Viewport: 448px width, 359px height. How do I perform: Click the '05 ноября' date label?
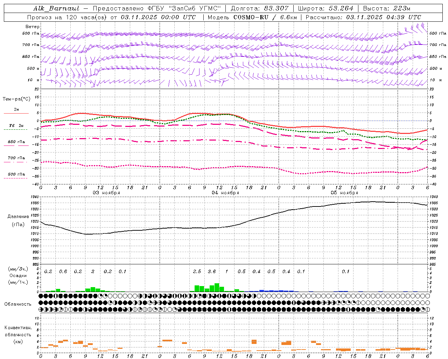[344, 193]
